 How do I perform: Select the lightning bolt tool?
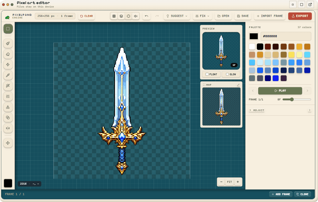pos(8,64)
